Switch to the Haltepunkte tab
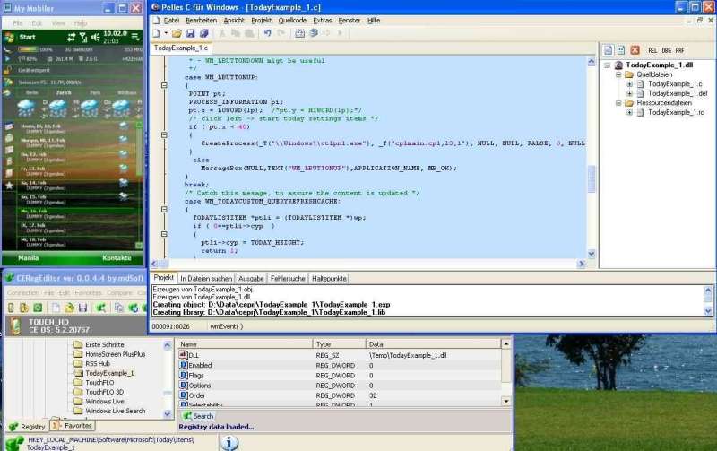The width and height of the screenshot is (717, 451). 329,279
